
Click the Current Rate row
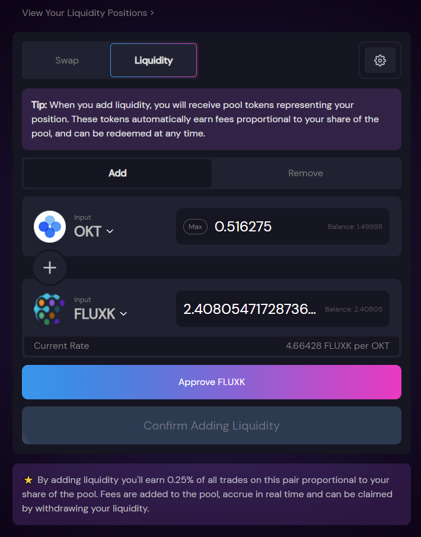click(x=212, y=346)
